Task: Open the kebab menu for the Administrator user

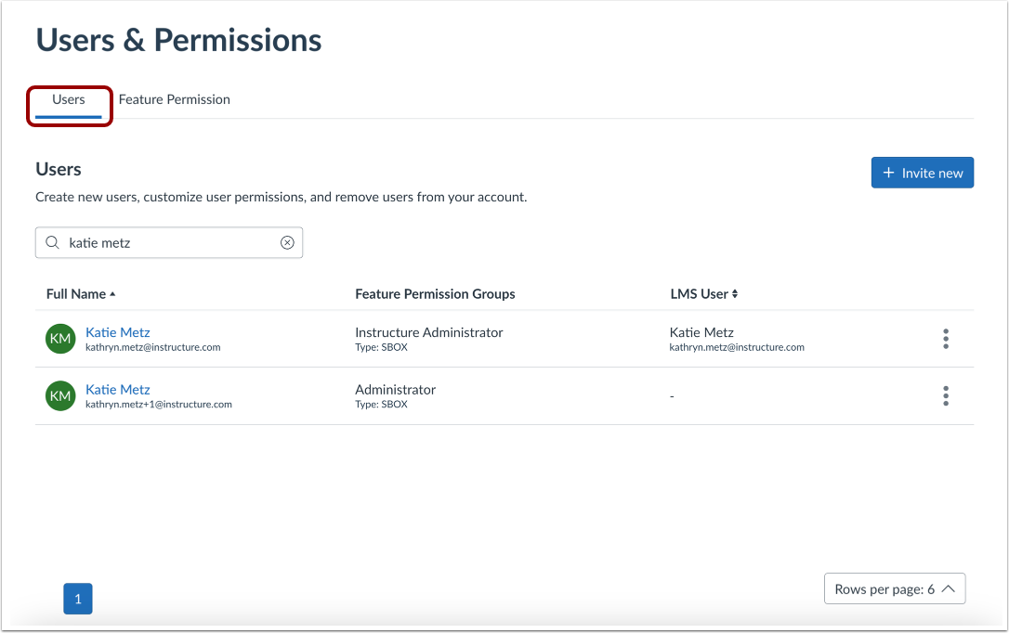Action: coord(945,396)
